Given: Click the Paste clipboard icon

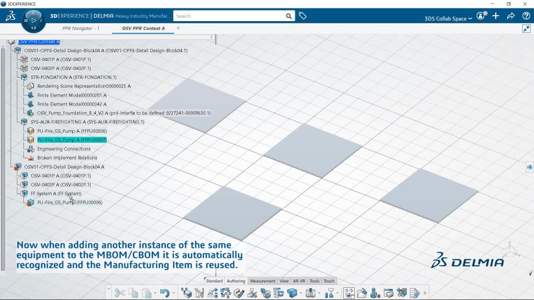Looking at the screenshot, I should pos(146,293).
